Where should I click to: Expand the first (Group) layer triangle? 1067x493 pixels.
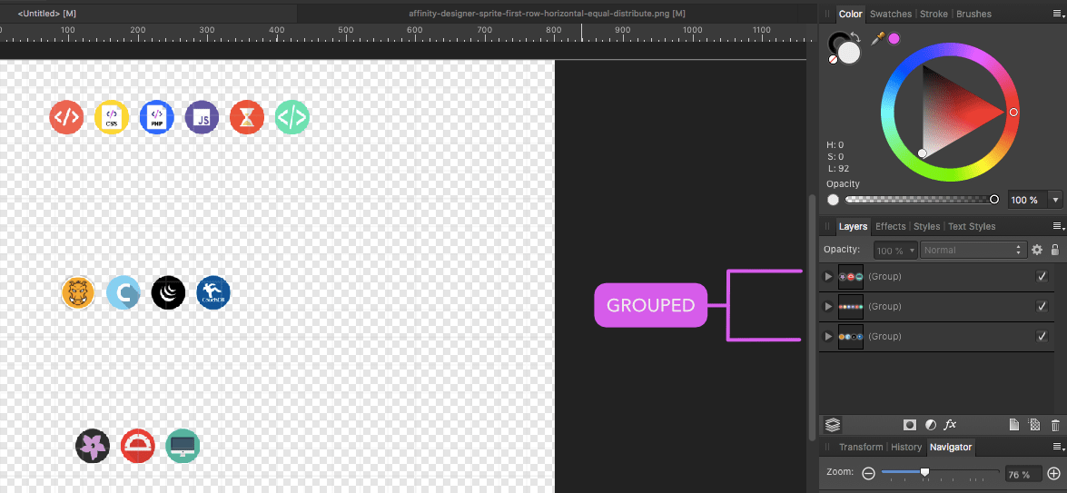click(827, 276)
